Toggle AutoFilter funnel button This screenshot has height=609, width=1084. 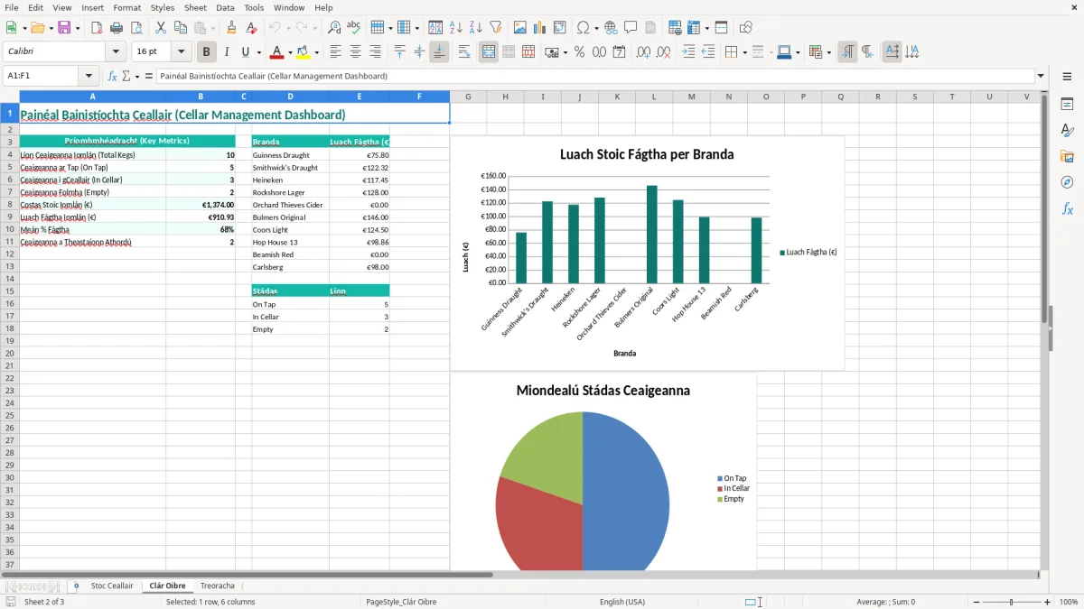[495, 28]
